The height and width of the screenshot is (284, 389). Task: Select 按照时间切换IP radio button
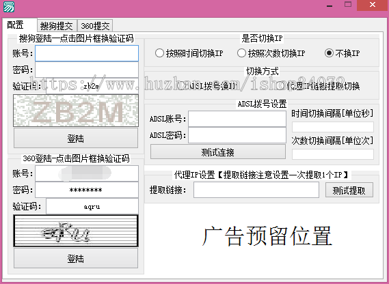click(x=189, y=53)
